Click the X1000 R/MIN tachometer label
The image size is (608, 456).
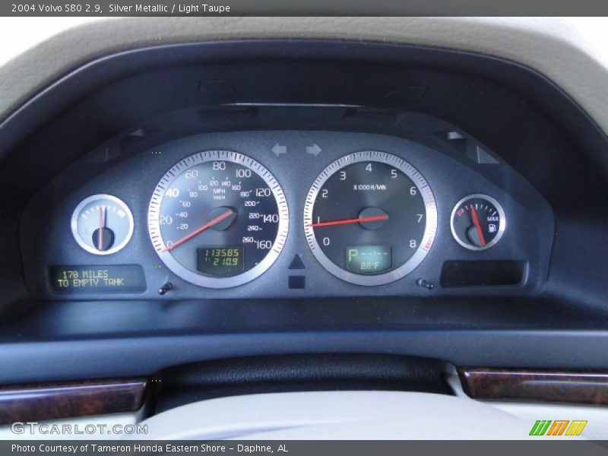[x=369, y=187]
